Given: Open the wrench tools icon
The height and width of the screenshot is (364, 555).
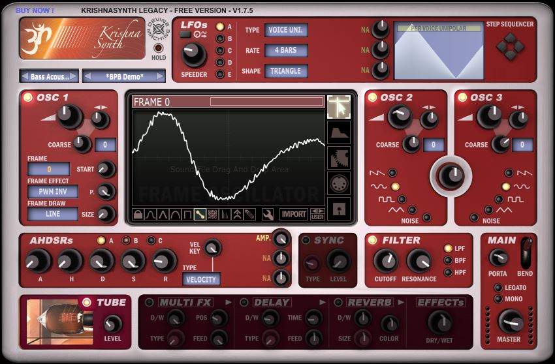Looking at the screenshot, I should [268, 214].
